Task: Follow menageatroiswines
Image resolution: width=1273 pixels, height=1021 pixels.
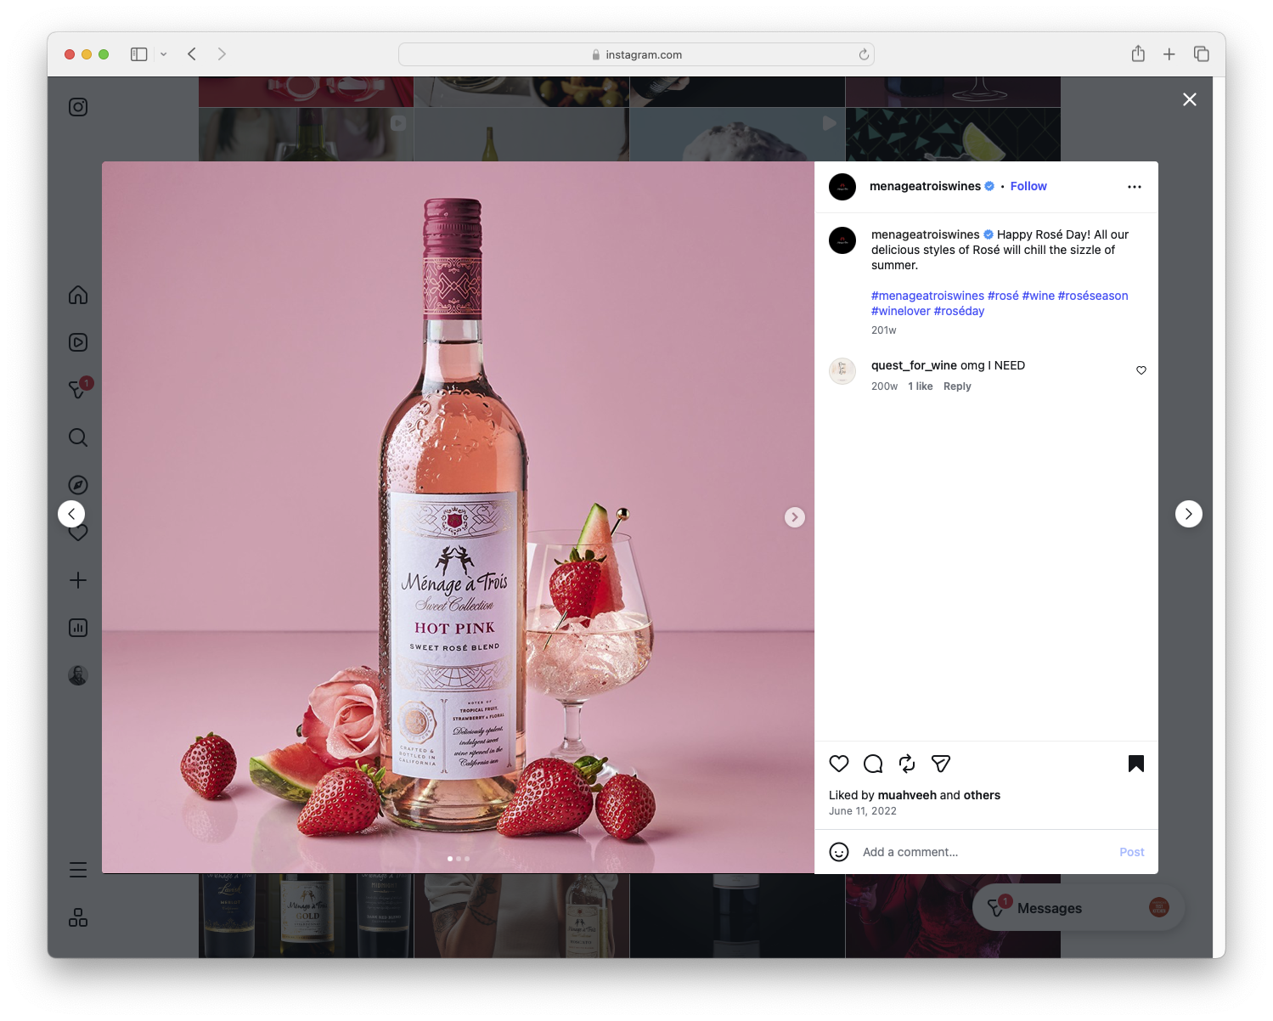Action: click(1028, 186)
